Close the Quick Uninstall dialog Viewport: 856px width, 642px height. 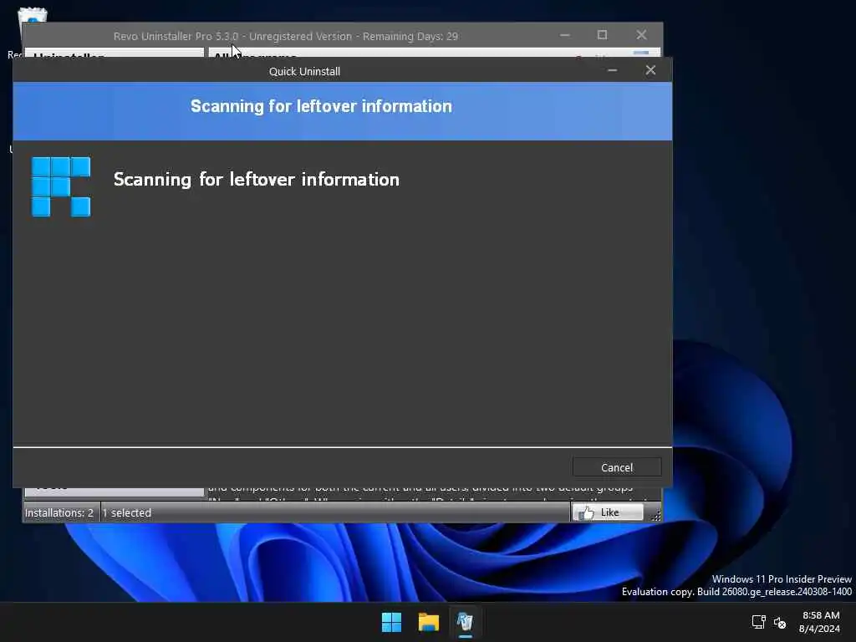coord(650,70)
